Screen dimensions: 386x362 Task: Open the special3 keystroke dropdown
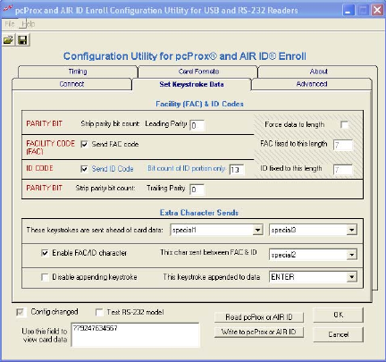(352, 230)
